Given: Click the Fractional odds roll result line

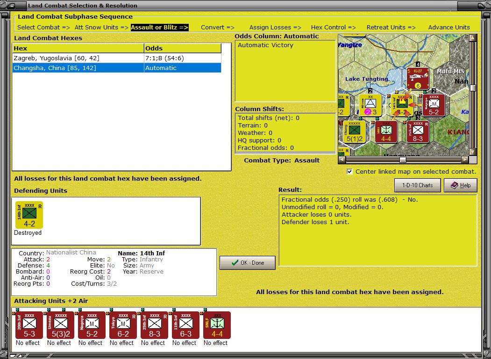Looking at the screenshot, I should coord(349,200).
